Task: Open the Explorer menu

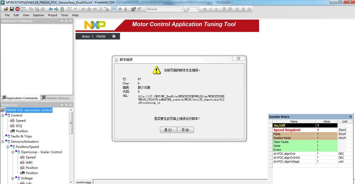Action: (39, 15)
